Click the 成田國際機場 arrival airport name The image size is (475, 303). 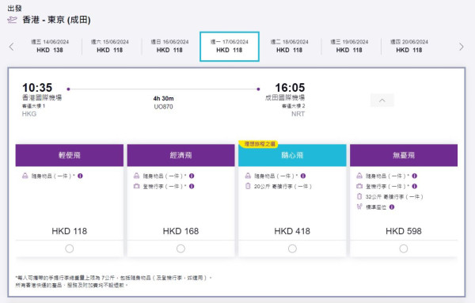(x=285, y=97)
